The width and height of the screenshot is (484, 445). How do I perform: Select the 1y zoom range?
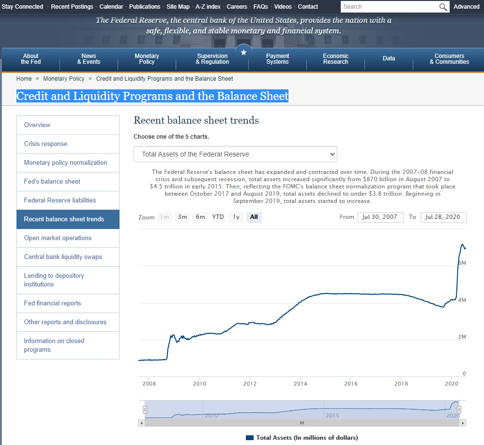236,217
